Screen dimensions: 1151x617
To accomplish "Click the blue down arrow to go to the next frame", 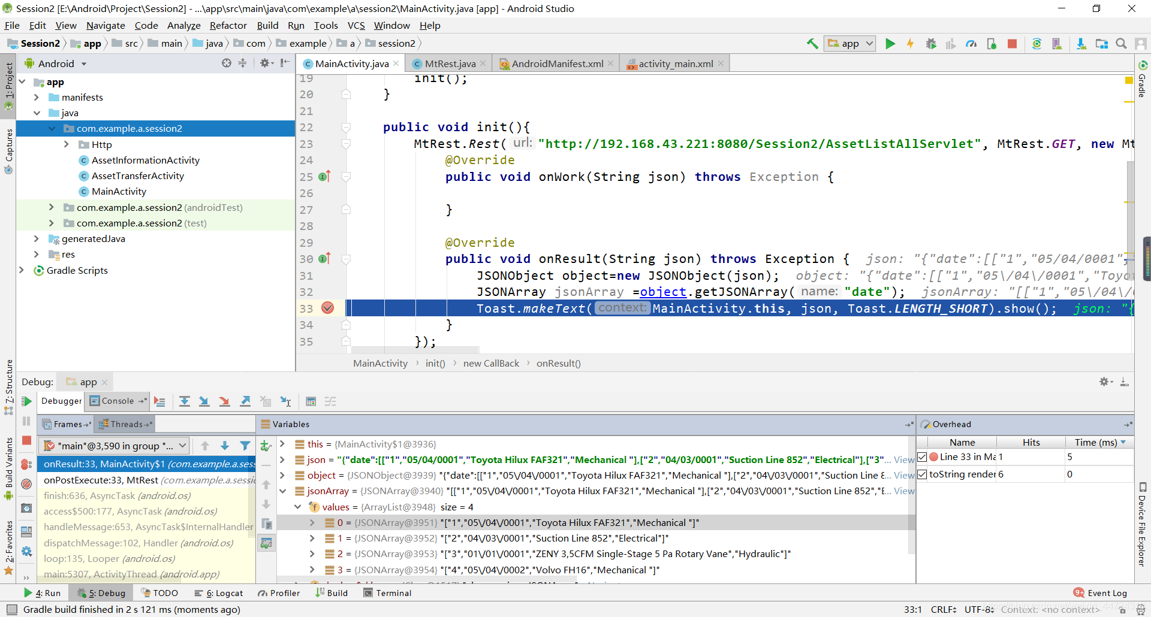I will tap(225, 446).
